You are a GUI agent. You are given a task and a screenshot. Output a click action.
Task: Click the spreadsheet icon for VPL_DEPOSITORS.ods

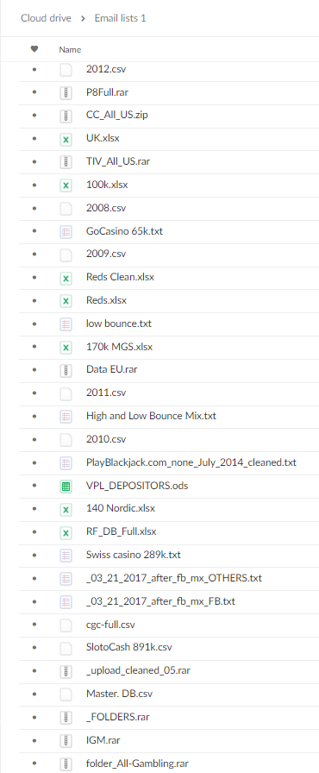click(x=66, y=487)
